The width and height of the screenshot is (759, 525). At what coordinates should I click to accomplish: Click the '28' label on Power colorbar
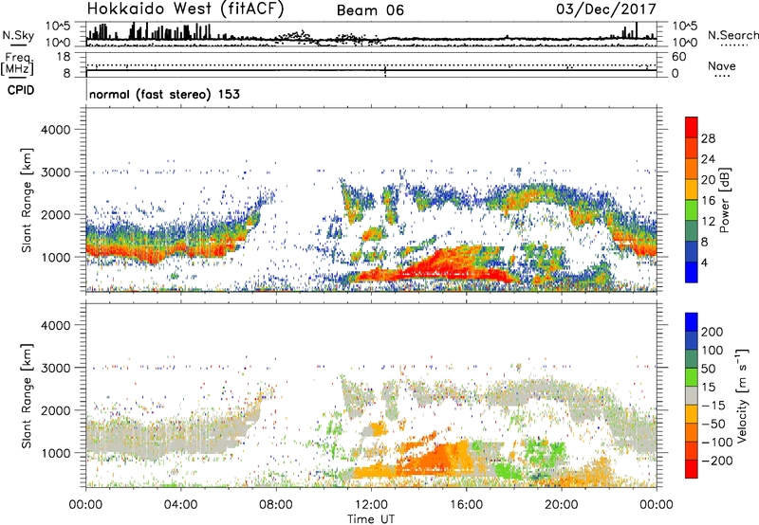click(x=708, y=138)
